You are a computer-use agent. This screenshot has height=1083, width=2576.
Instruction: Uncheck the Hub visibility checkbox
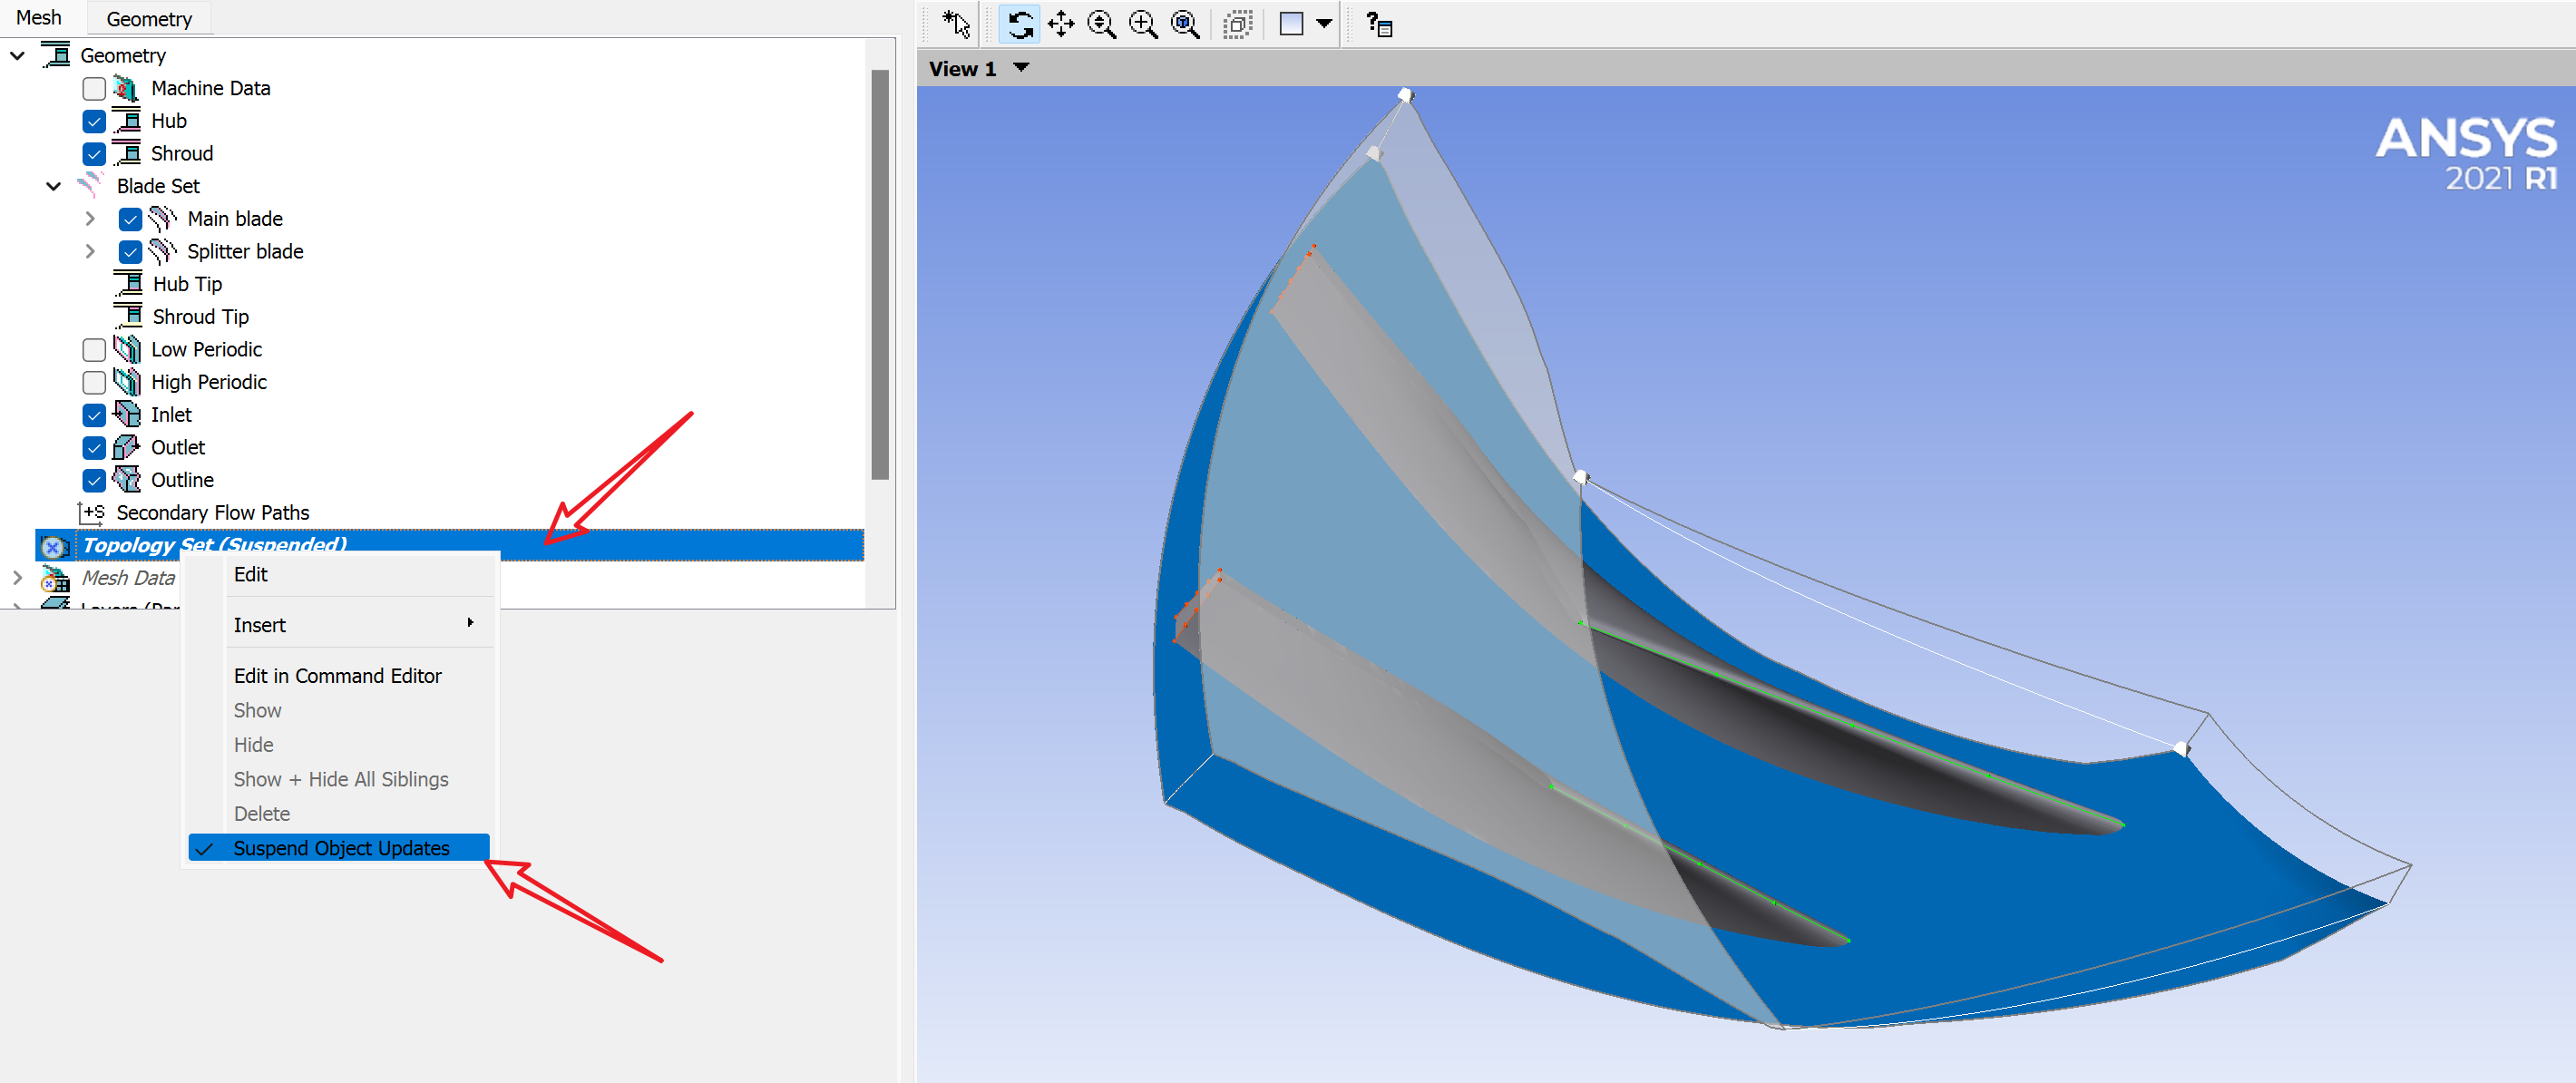[94, 122]
